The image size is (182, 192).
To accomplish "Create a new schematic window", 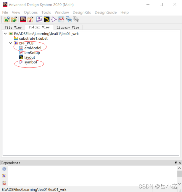I will [39, 19].
